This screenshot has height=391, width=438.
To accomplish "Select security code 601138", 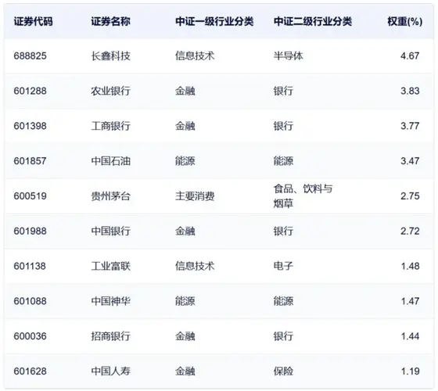I will pos(30,266).
